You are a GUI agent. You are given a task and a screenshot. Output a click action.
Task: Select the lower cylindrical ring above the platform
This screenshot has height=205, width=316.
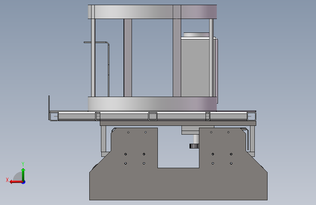point(152,104)
